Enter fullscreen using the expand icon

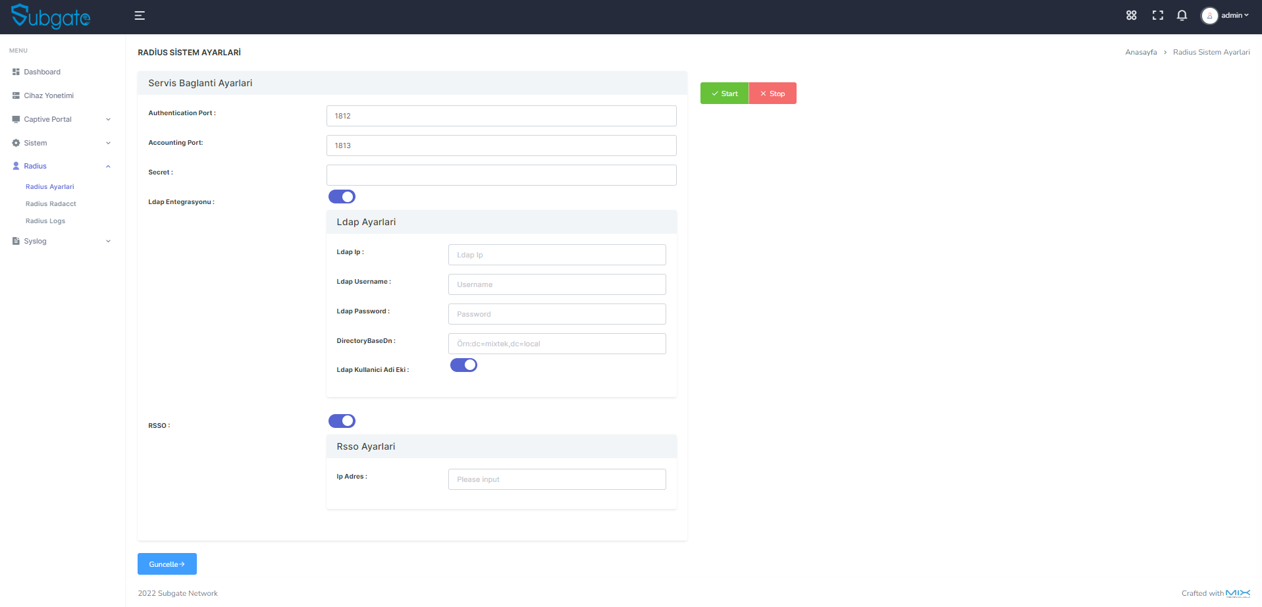tap(1157, 15)
